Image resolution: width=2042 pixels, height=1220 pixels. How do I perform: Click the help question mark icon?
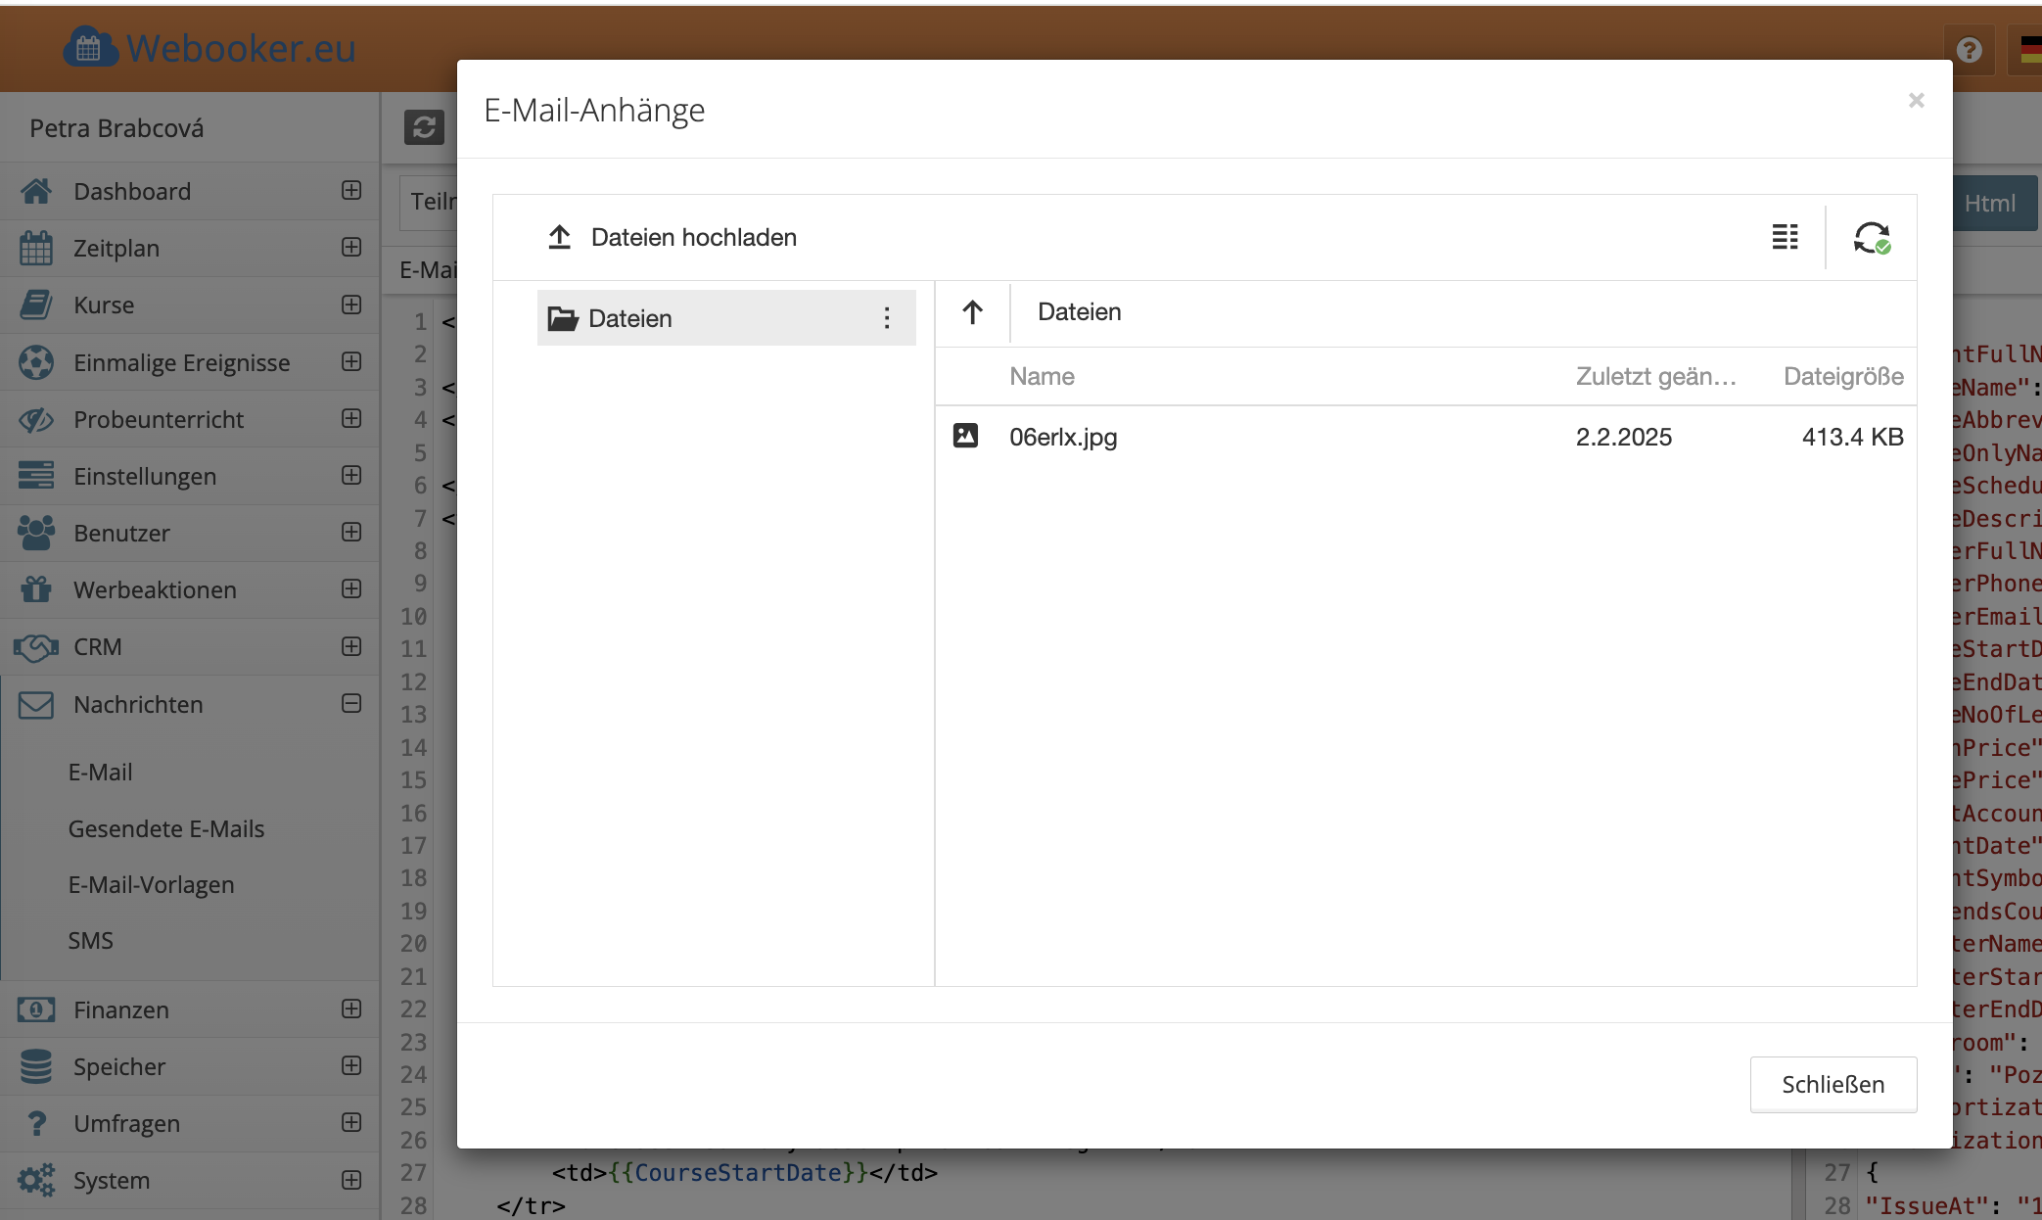(x=1969, y=49)
